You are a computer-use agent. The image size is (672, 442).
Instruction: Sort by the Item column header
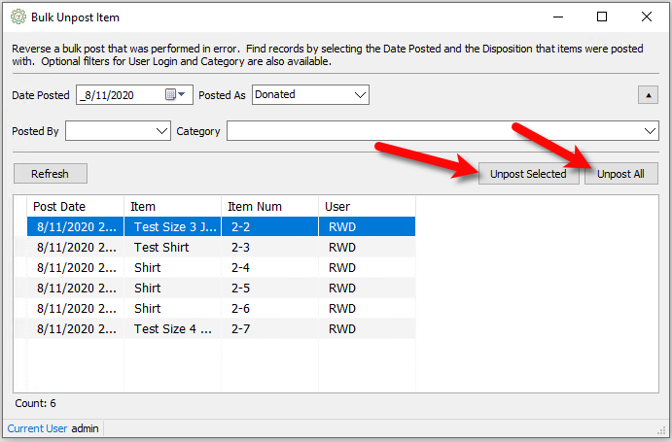[x=173, y=207]
